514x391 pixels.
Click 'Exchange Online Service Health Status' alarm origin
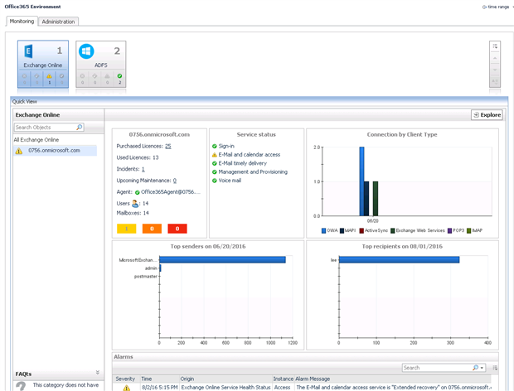225,388
